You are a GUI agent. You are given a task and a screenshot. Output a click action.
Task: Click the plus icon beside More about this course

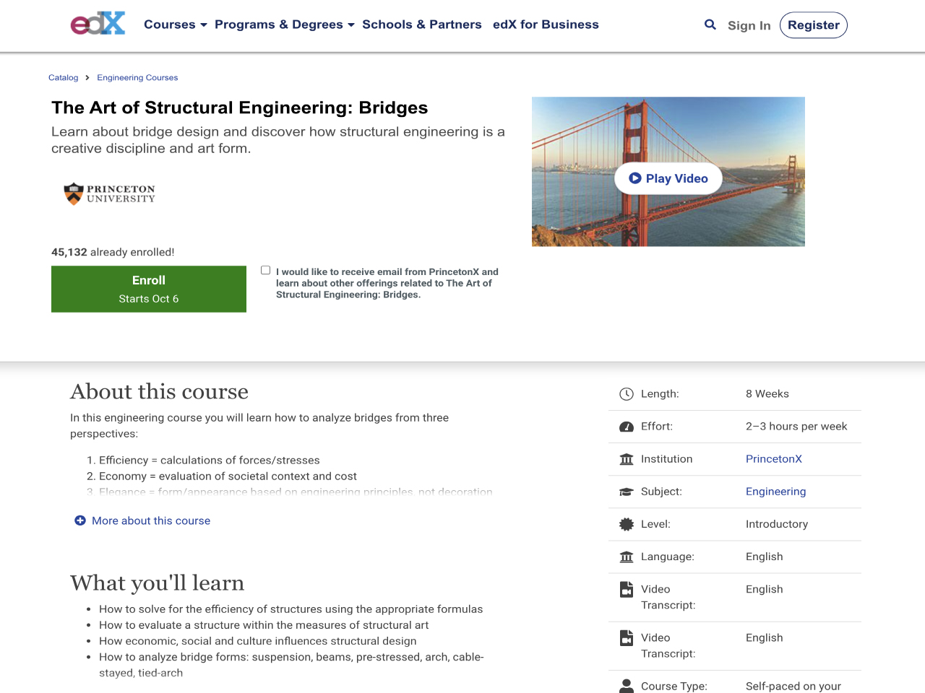pos(80,520)
